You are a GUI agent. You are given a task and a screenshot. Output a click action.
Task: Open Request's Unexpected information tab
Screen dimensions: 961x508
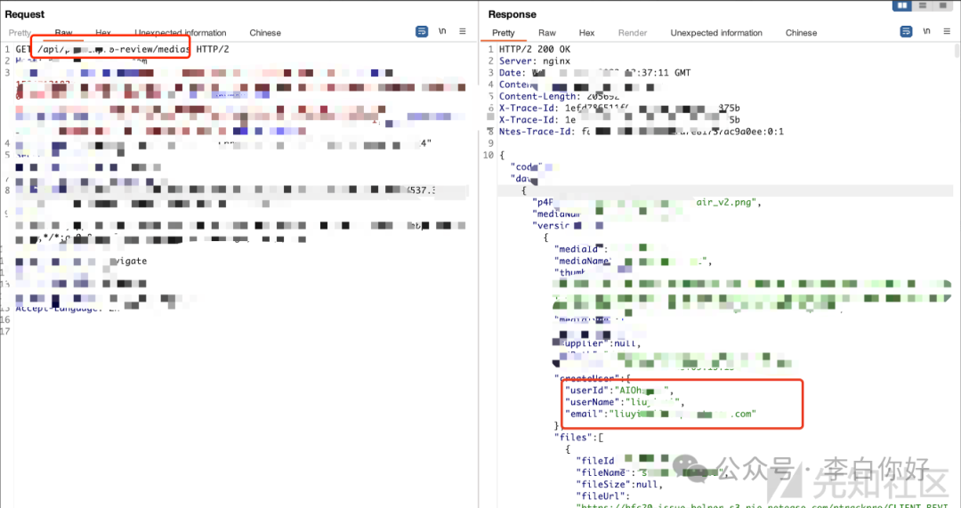(181, 33)
